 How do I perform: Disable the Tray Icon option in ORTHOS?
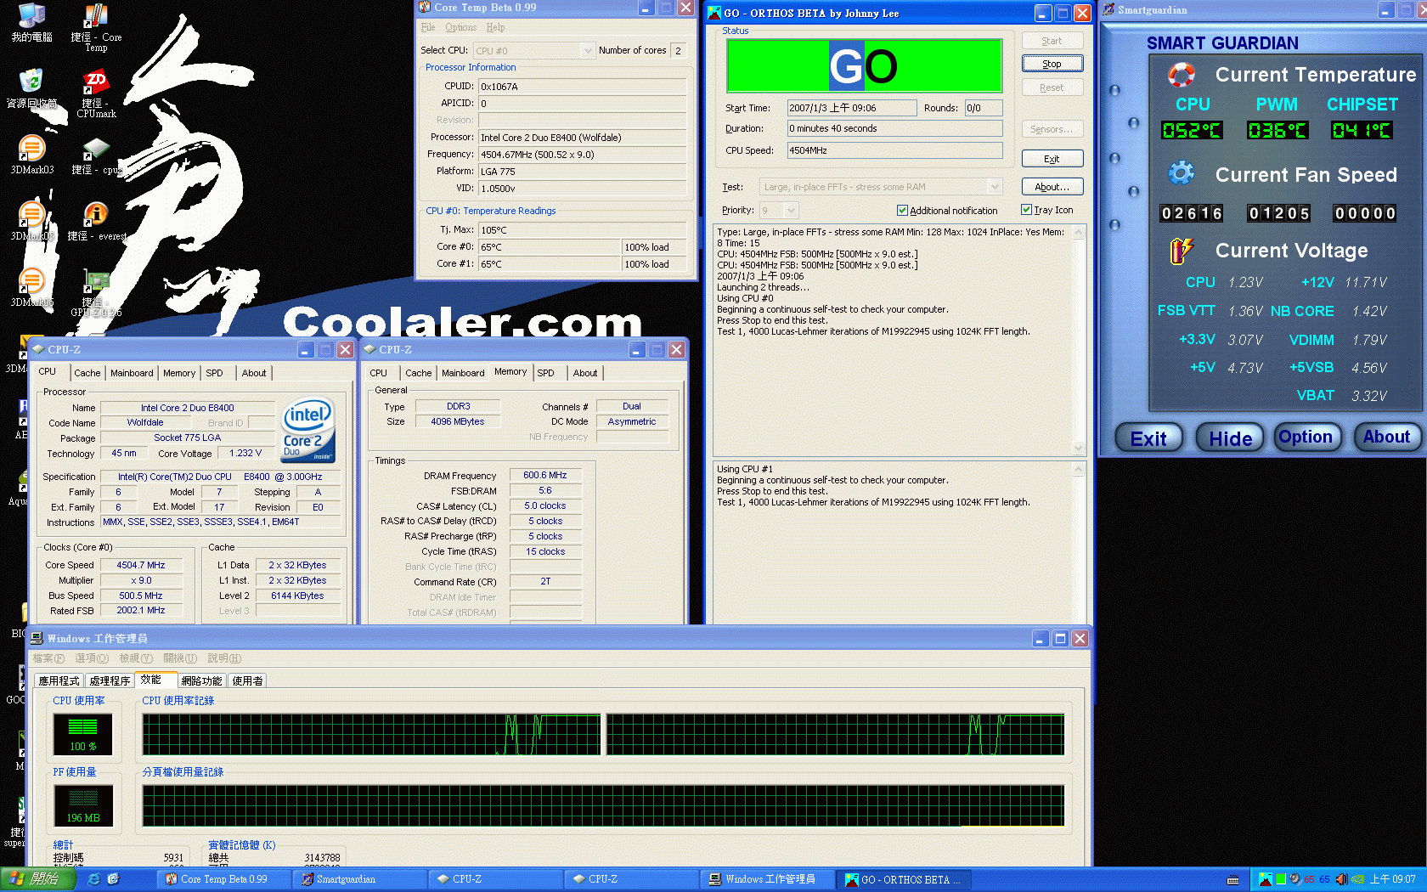1026,210
